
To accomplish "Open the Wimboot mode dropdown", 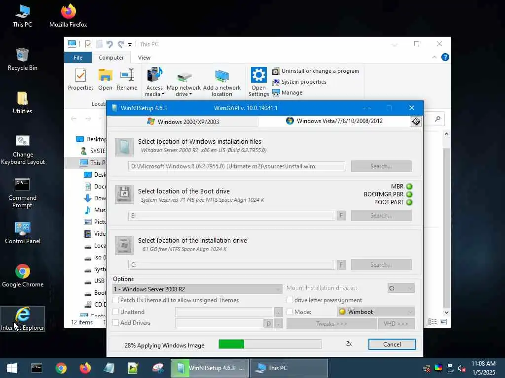I will 375,312.
